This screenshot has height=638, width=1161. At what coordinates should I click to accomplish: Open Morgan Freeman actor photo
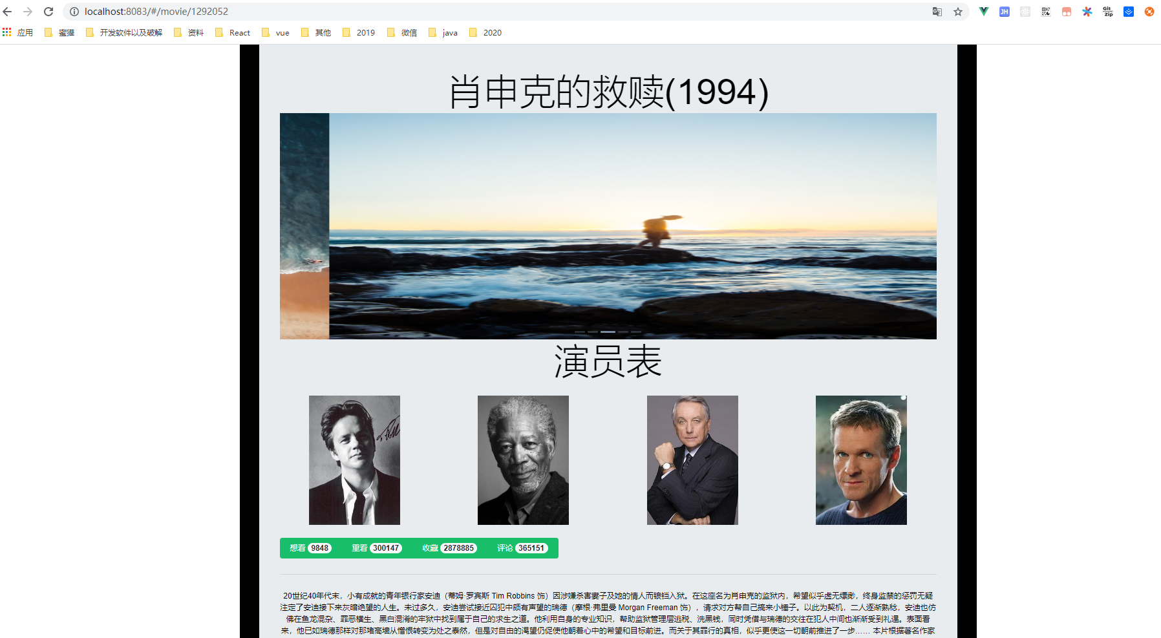point(523,460)
